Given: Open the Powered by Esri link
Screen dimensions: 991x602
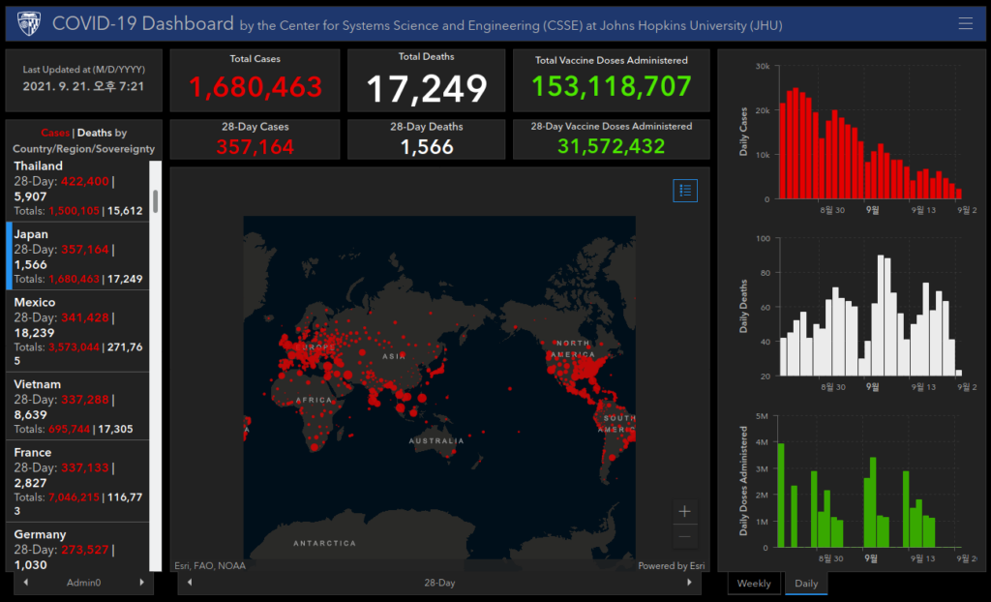Looking at the screenshot, I should 672,566.
